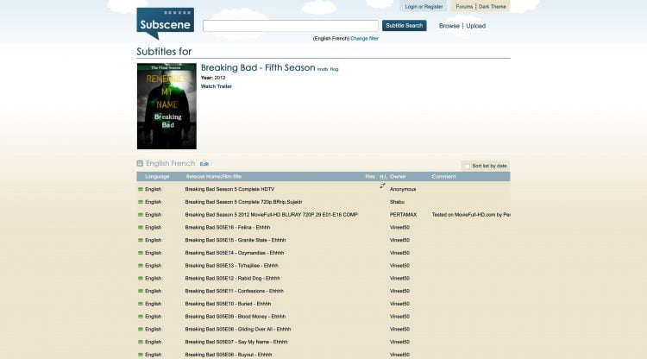Open Vineet50 profile in the Buried row
This screenshot has height=359, width=647.
(399, 304)
